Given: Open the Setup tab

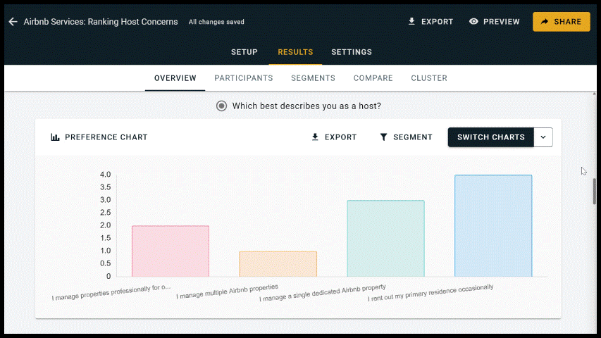Looking at the screenshot, I should click(x=244, y=52).
